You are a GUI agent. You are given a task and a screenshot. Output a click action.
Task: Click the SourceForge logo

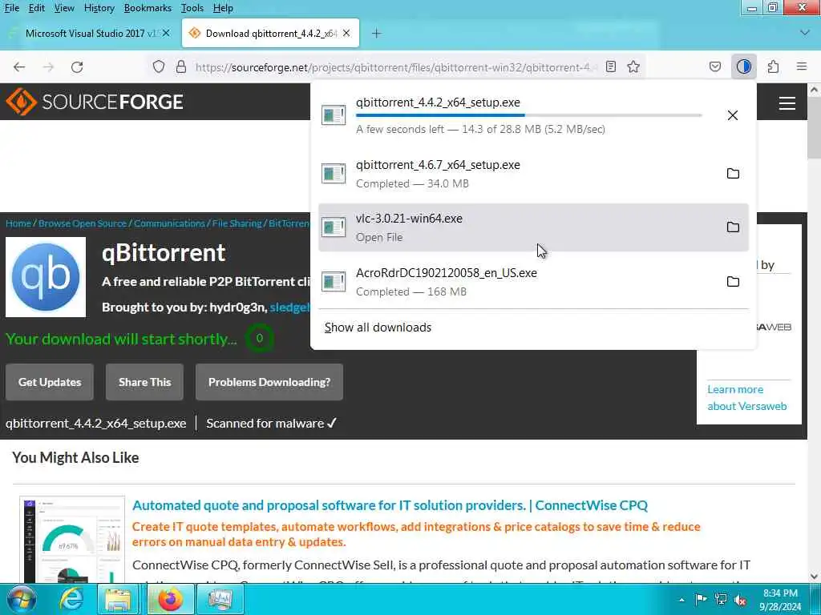click(95, 102)
